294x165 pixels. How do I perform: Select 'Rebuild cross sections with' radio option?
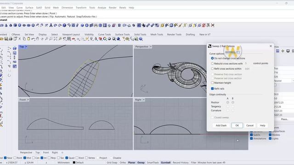click(212, 64)
